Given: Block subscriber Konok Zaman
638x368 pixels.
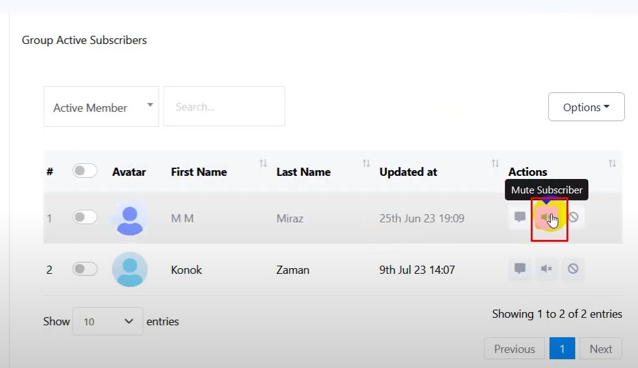Looking at the screenshot, I should pos(573,269).
